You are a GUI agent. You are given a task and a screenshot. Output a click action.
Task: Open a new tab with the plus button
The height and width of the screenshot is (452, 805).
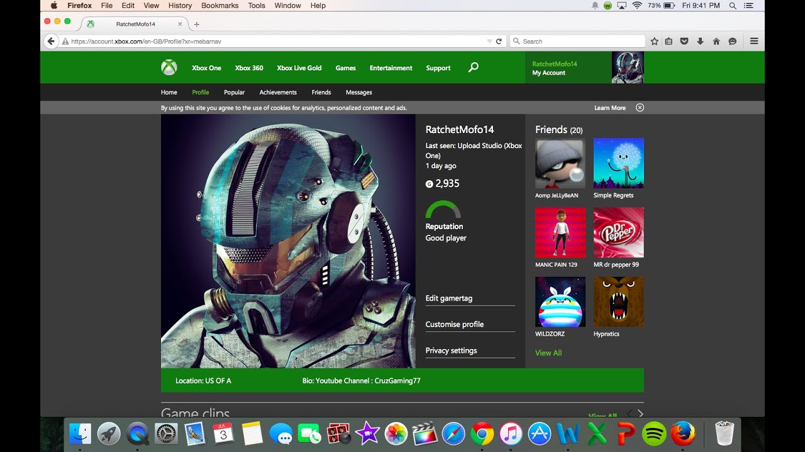pos(196,24)
